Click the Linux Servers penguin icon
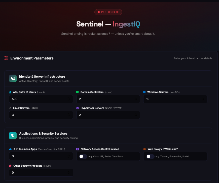Viewport: 219px width, 183px height. pyautogui.click(x=10, y=108)
